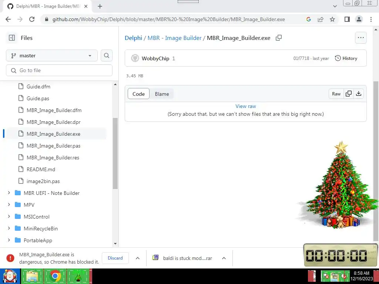Switch to the Blame tab
This screenshot has width=379, height=284.
pyautogui.click(x=162, y=94)
